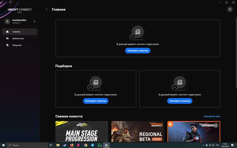Click the kostiakostdev username
Viewport: 237px width, 148px height.
click(19, 20)
